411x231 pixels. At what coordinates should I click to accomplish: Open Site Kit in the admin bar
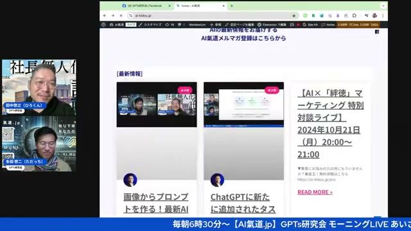click(x=310, y=24)
